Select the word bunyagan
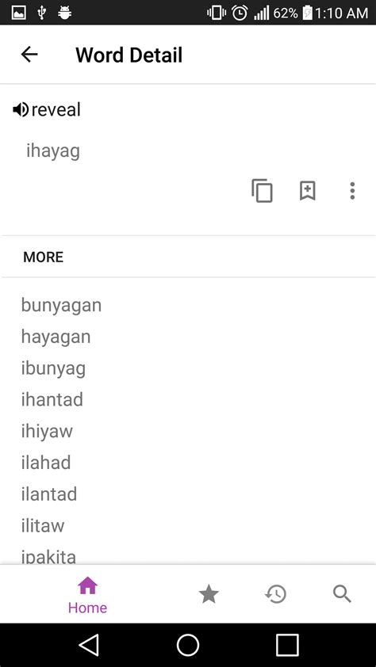 61,306
